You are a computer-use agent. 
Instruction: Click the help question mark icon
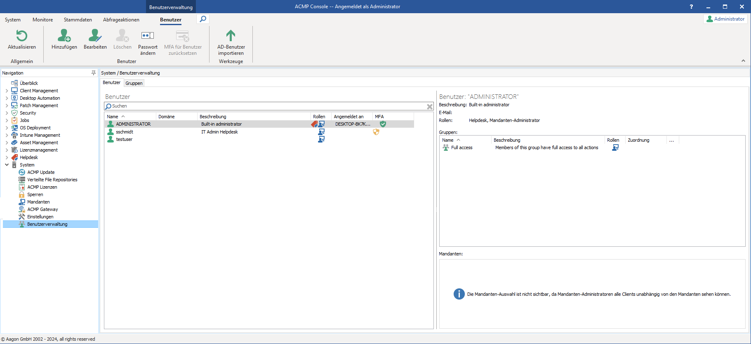pyautogui.click(x=691, y=7)
